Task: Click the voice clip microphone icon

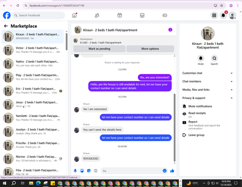Action: pyautogui.click(x=75, y=171)
